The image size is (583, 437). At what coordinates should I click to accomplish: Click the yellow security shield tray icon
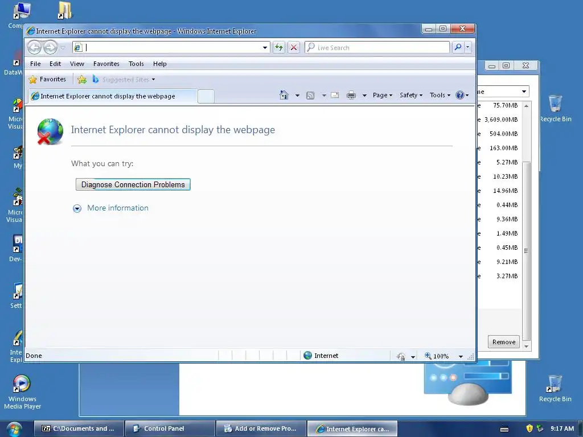(529, 428)
